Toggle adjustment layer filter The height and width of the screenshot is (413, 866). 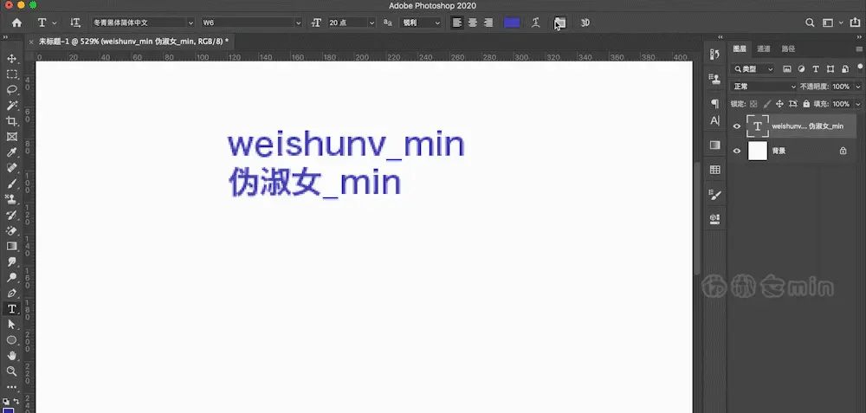coord(801,69)
